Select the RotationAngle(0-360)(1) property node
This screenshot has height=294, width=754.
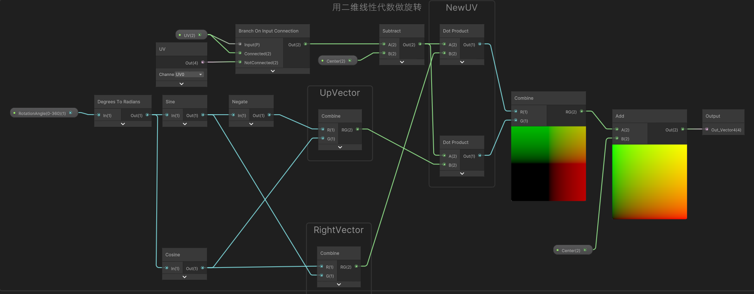point(44,113)
